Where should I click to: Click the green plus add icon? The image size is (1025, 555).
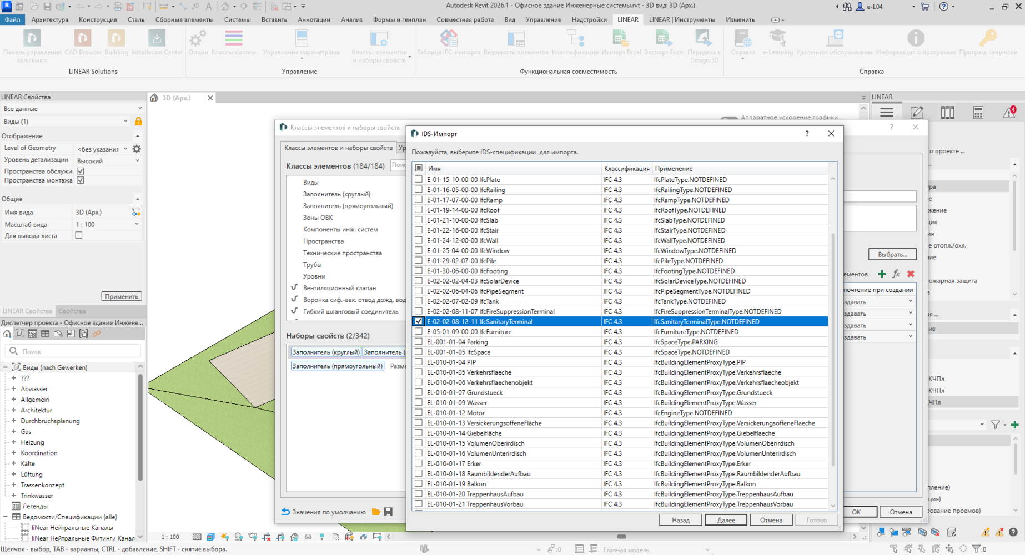[x=882, y=274]
